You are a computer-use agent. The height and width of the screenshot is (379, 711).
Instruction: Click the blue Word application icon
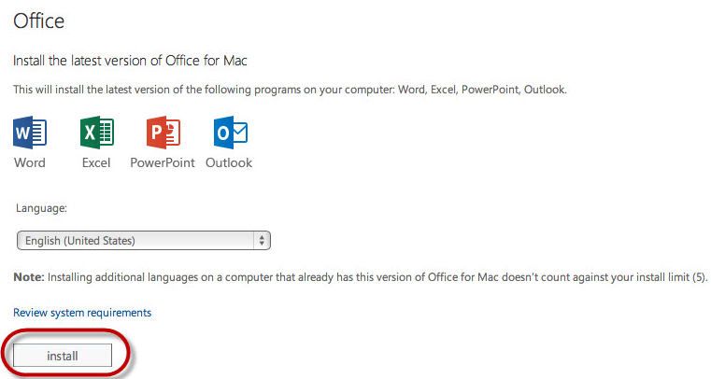pyautogui.click(x=30, y=133)
